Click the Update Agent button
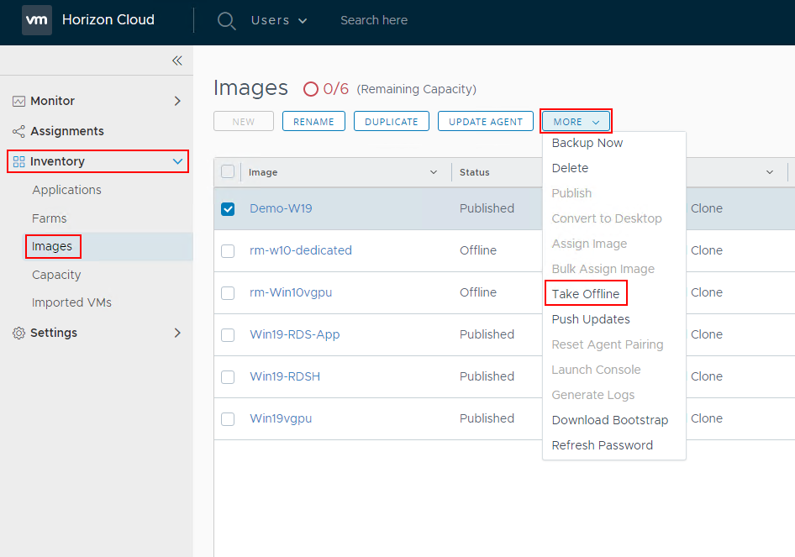 (486, 122)
